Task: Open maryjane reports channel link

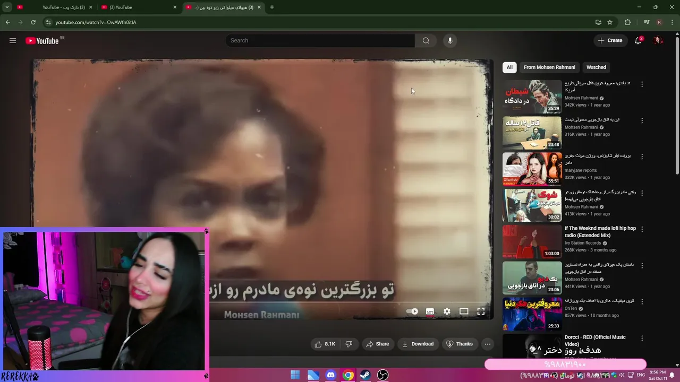Action: click(x=580, y=170)
